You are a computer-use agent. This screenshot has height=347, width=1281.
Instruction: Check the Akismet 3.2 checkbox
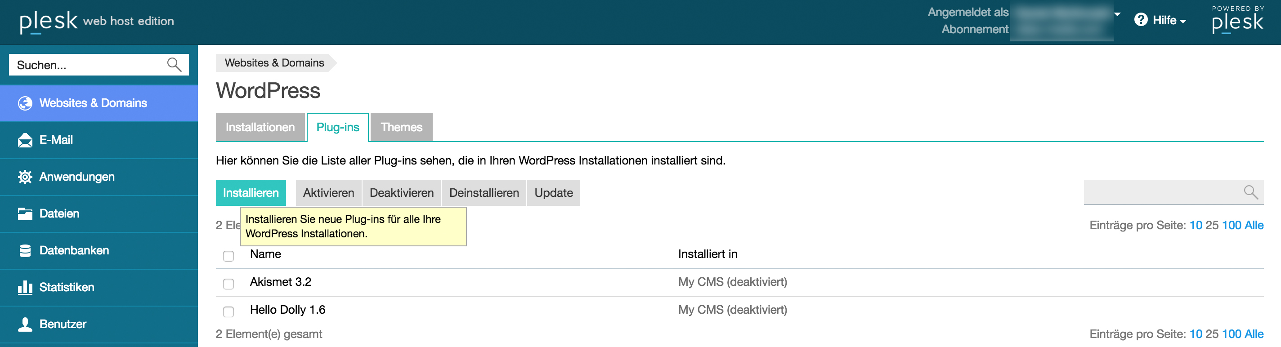(x=228, y=283)
